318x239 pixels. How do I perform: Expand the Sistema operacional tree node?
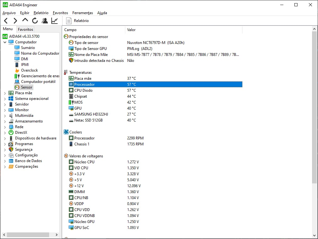5,99
